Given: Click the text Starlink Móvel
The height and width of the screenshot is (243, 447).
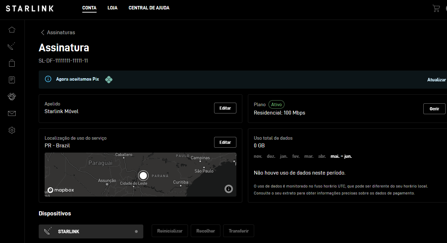Looking at the screenshot, I should [61, 111].
